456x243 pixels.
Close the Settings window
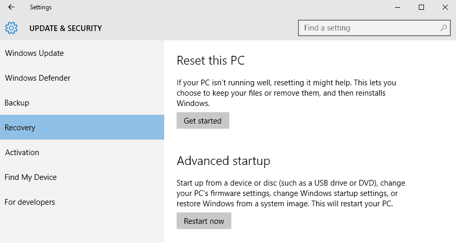[445, 7]
